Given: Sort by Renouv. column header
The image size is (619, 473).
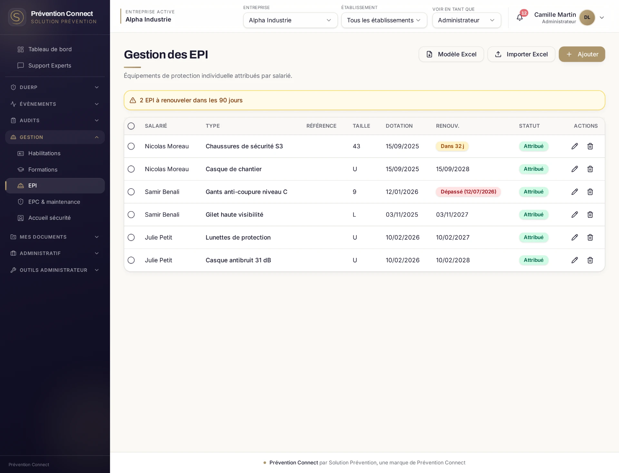Looking at the screenshot, I should (447, 126).
